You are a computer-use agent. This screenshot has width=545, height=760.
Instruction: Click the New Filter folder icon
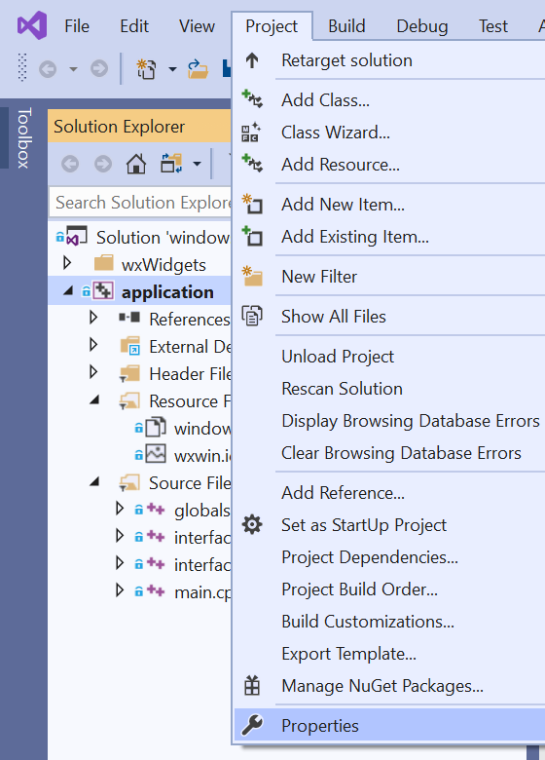pos(252,277)
